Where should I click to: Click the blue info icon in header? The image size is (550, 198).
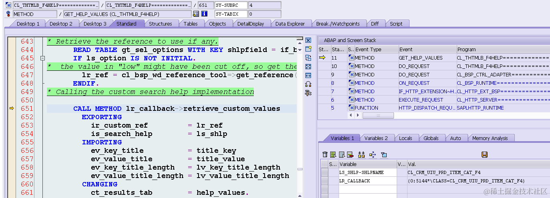[204, 14]
